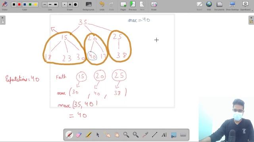
Task: Redo the undone action
Action: 112,6
